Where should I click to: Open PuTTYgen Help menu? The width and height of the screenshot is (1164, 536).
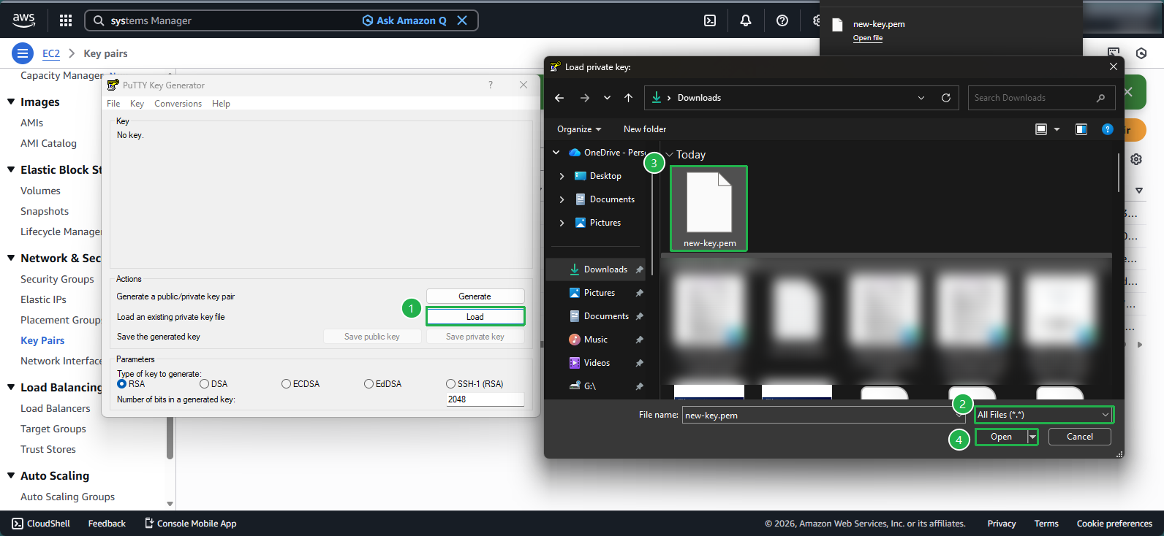tap(221, 104)
